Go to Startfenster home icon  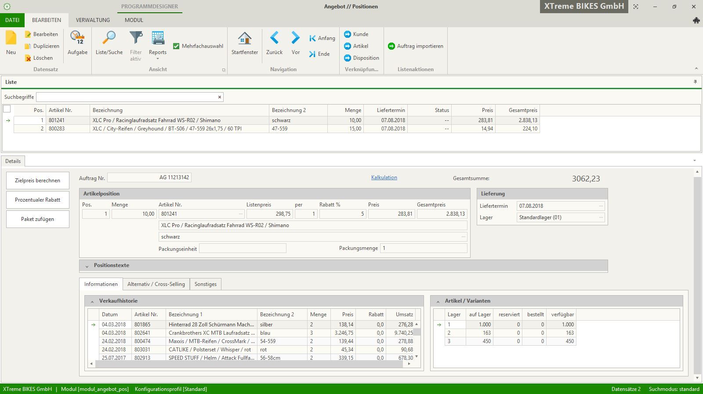pyautogui.click(x=244, y=39)
